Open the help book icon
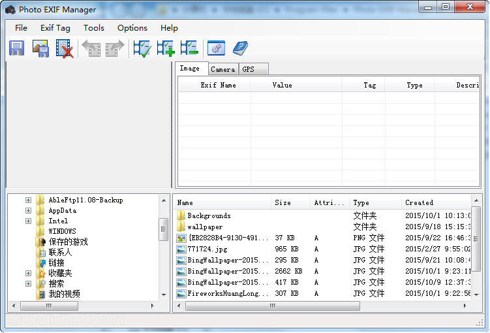The image size is (490, 333). [240, 48]
